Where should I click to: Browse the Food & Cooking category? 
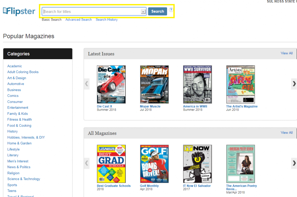pos(19,126)
